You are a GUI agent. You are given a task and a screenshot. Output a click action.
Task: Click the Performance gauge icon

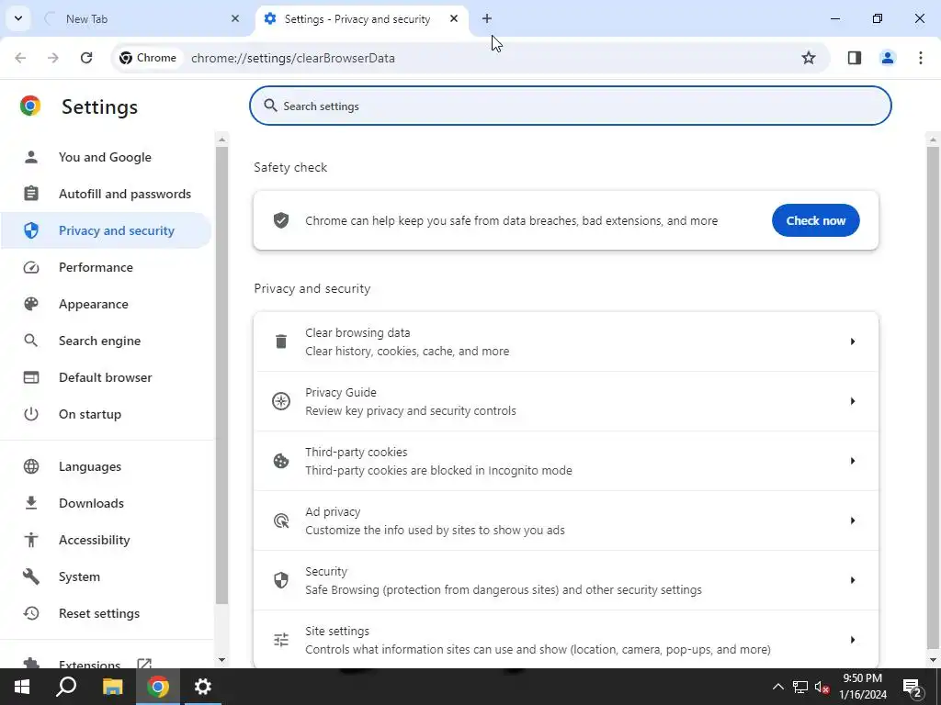(30, 267)
